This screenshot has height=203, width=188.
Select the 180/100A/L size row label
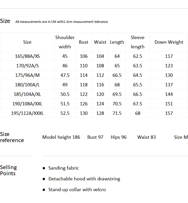point(27,85)
